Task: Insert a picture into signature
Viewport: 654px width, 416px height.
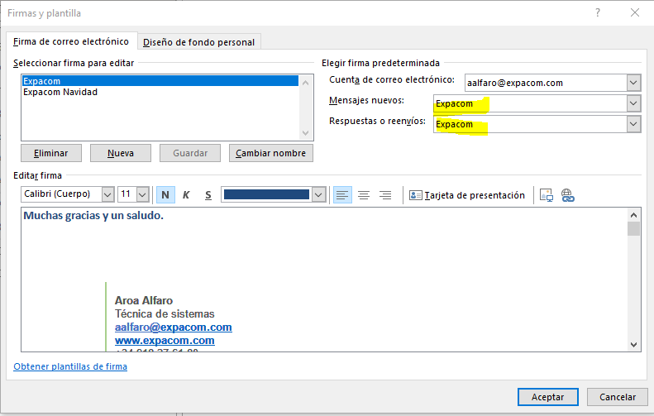Action: [547, 195]
